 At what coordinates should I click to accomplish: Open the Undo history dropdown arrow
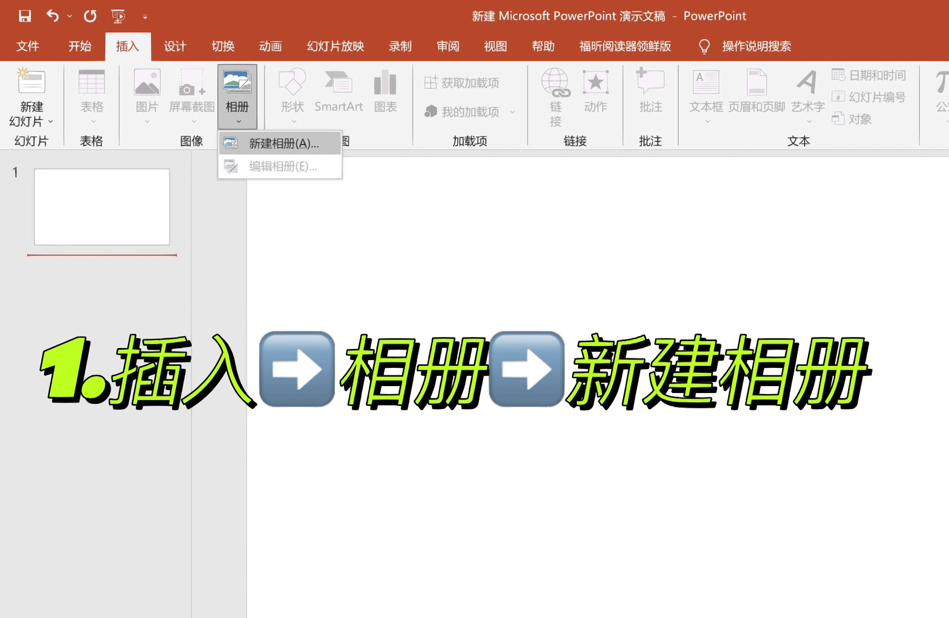pos(69,17)
